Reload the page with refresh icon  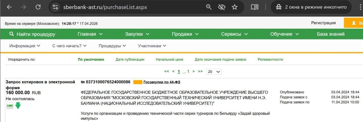pos(38,7)
